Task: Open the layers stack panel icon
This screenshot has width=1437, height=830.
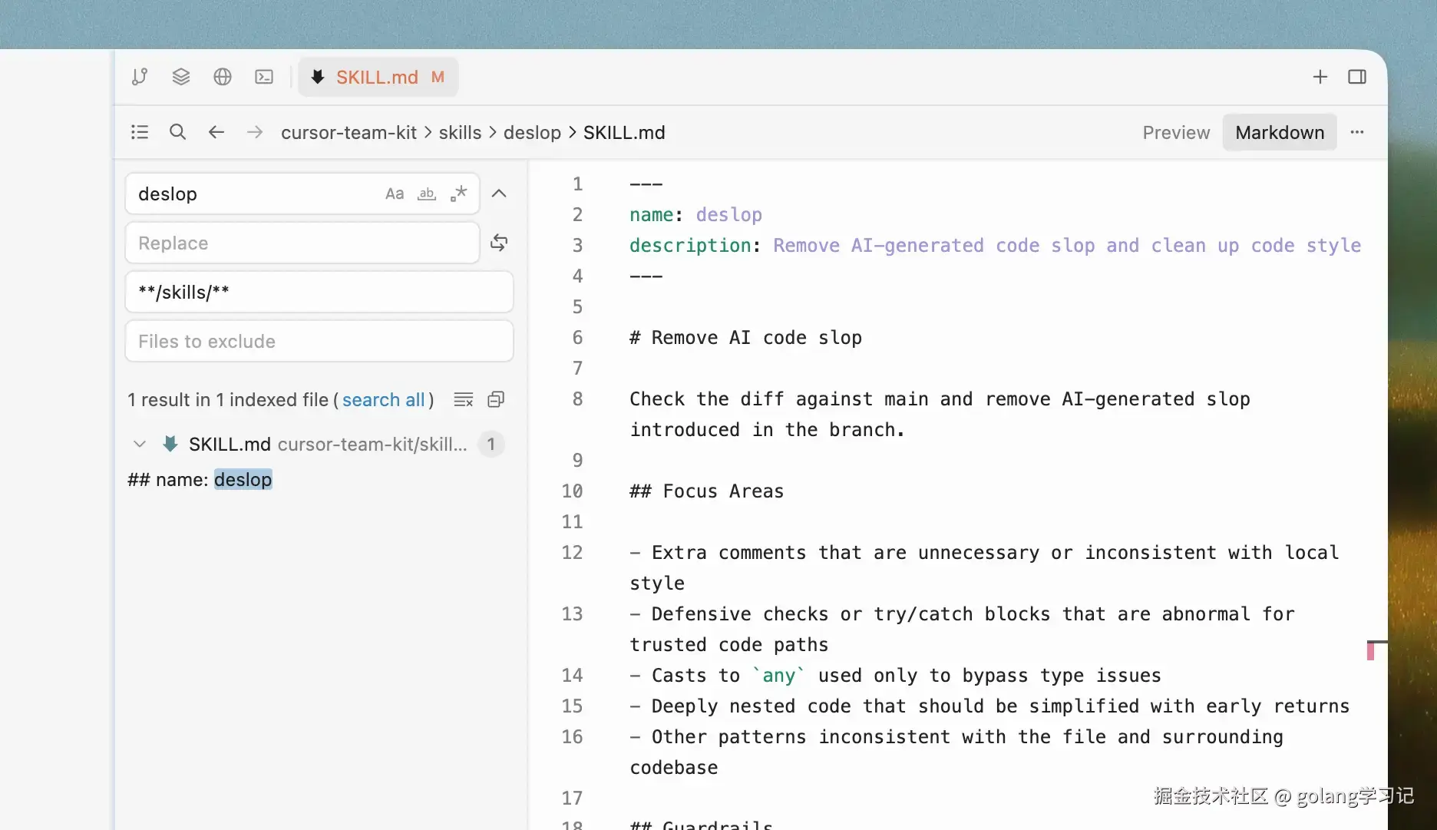Action: [181, 77]
